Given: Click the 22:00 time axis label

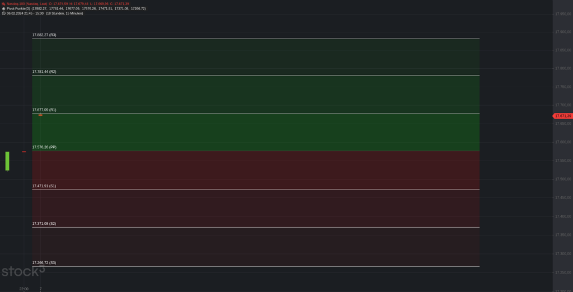Looking at the screenshot, I should click(x=23, y=289).
